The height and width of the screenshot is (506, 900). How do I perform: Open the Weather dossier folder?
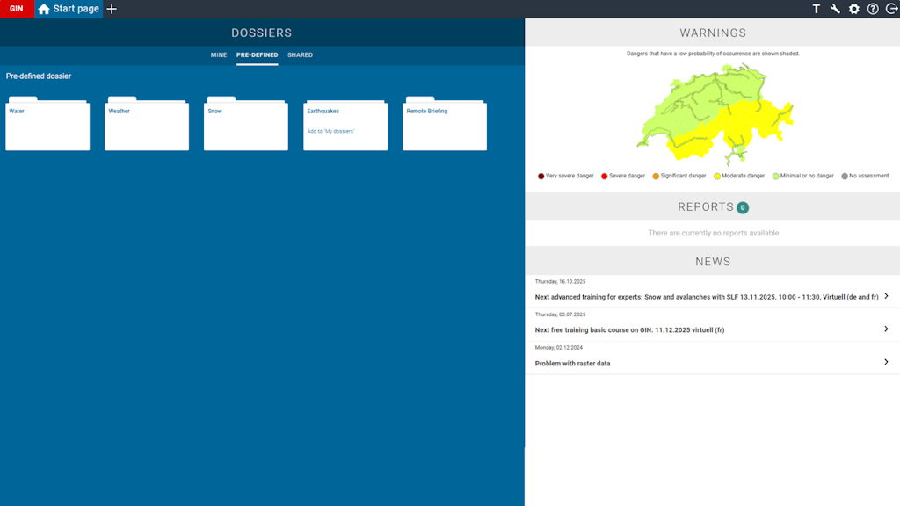(147, 126)
